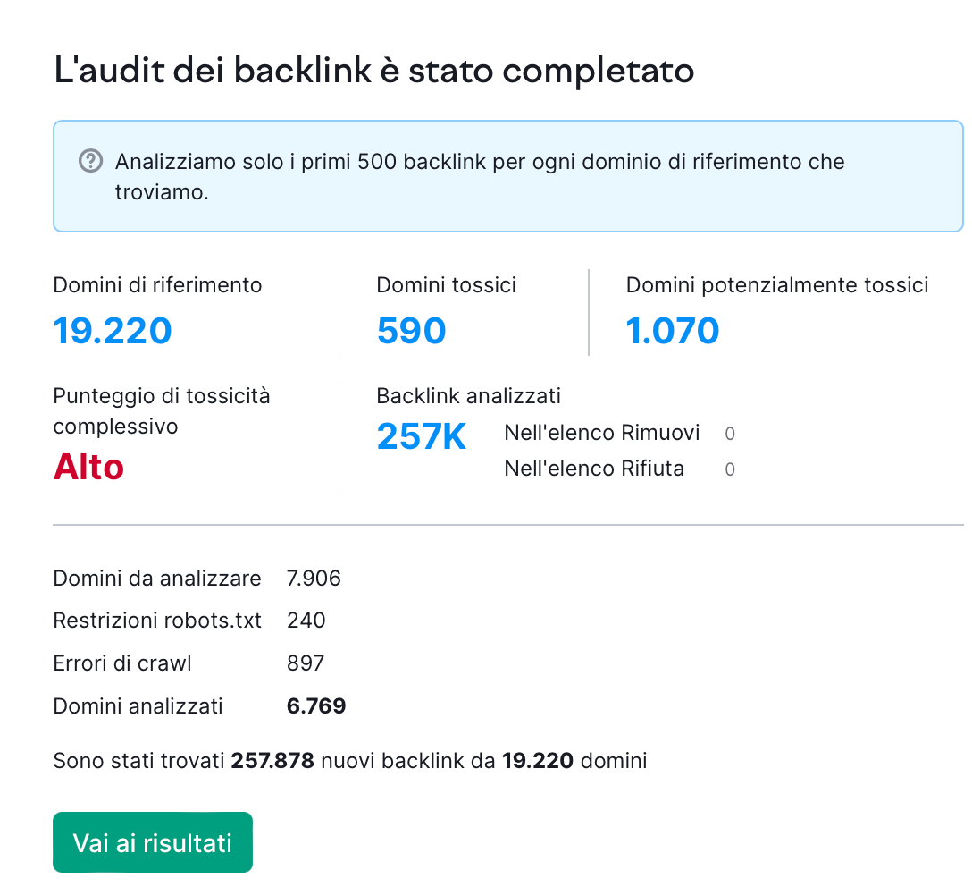This screenshot has height=887, width=972.
Task: Click the info banner about 500 backlinks
Action: pyautogui.click(x=507, y=177)
